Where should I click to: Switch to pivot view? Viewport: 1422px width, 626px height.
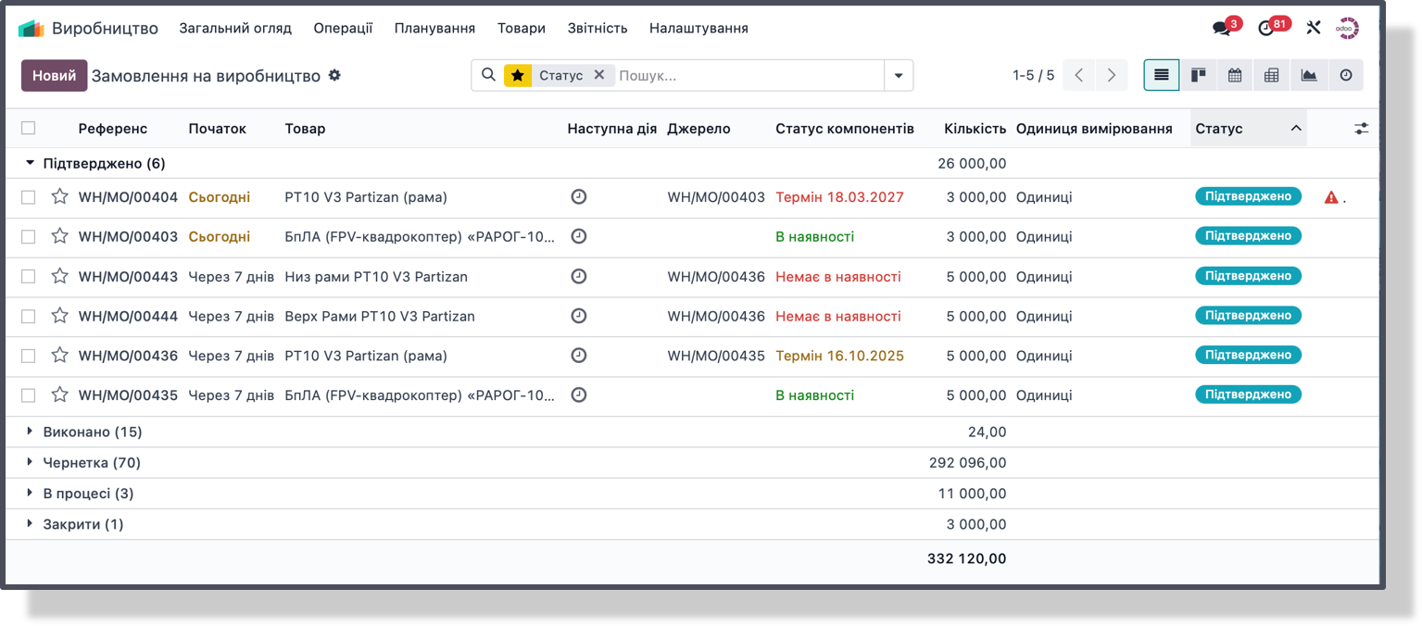click(x=1272, y=75)
